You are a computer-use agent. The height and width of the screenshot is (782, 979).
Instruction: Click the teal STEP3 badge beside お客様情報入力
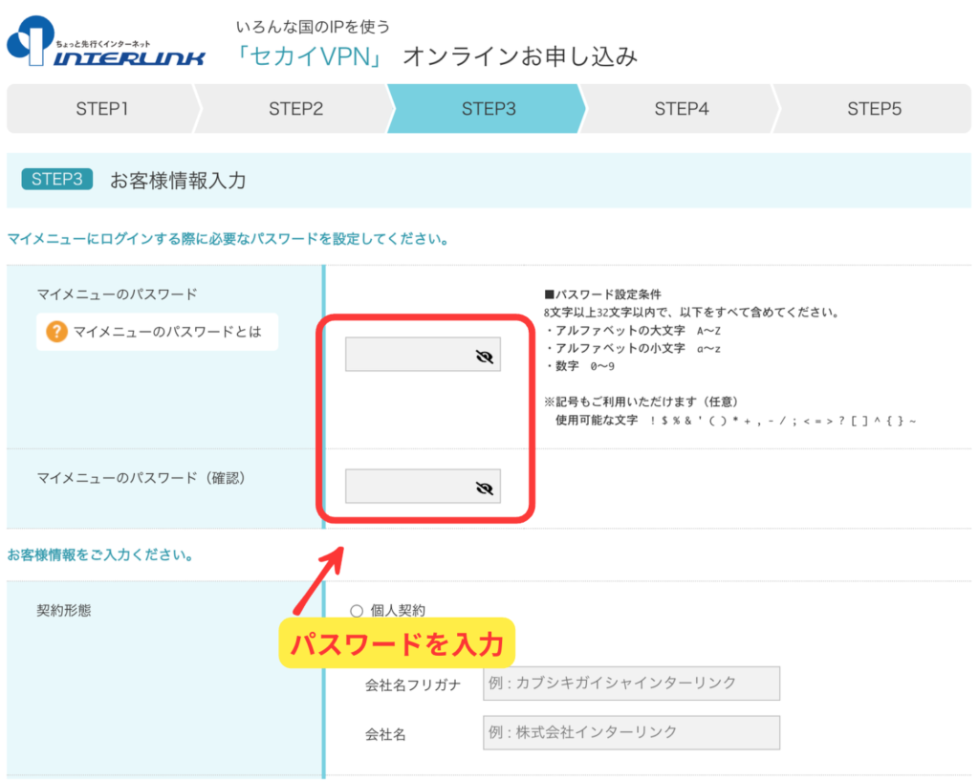56,180
